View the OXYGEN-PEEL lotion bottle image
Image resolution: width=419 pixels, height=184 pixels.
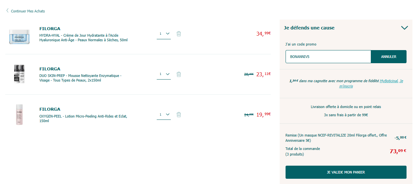19,115
